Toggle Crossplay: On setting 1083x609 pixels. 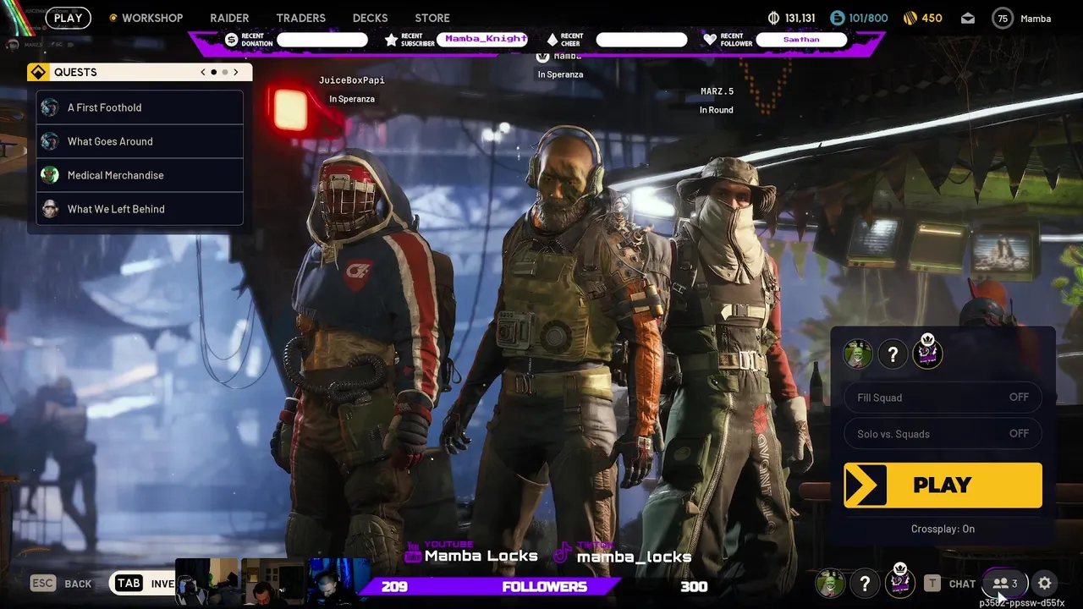pyautogui.click(x=943, y=529)
